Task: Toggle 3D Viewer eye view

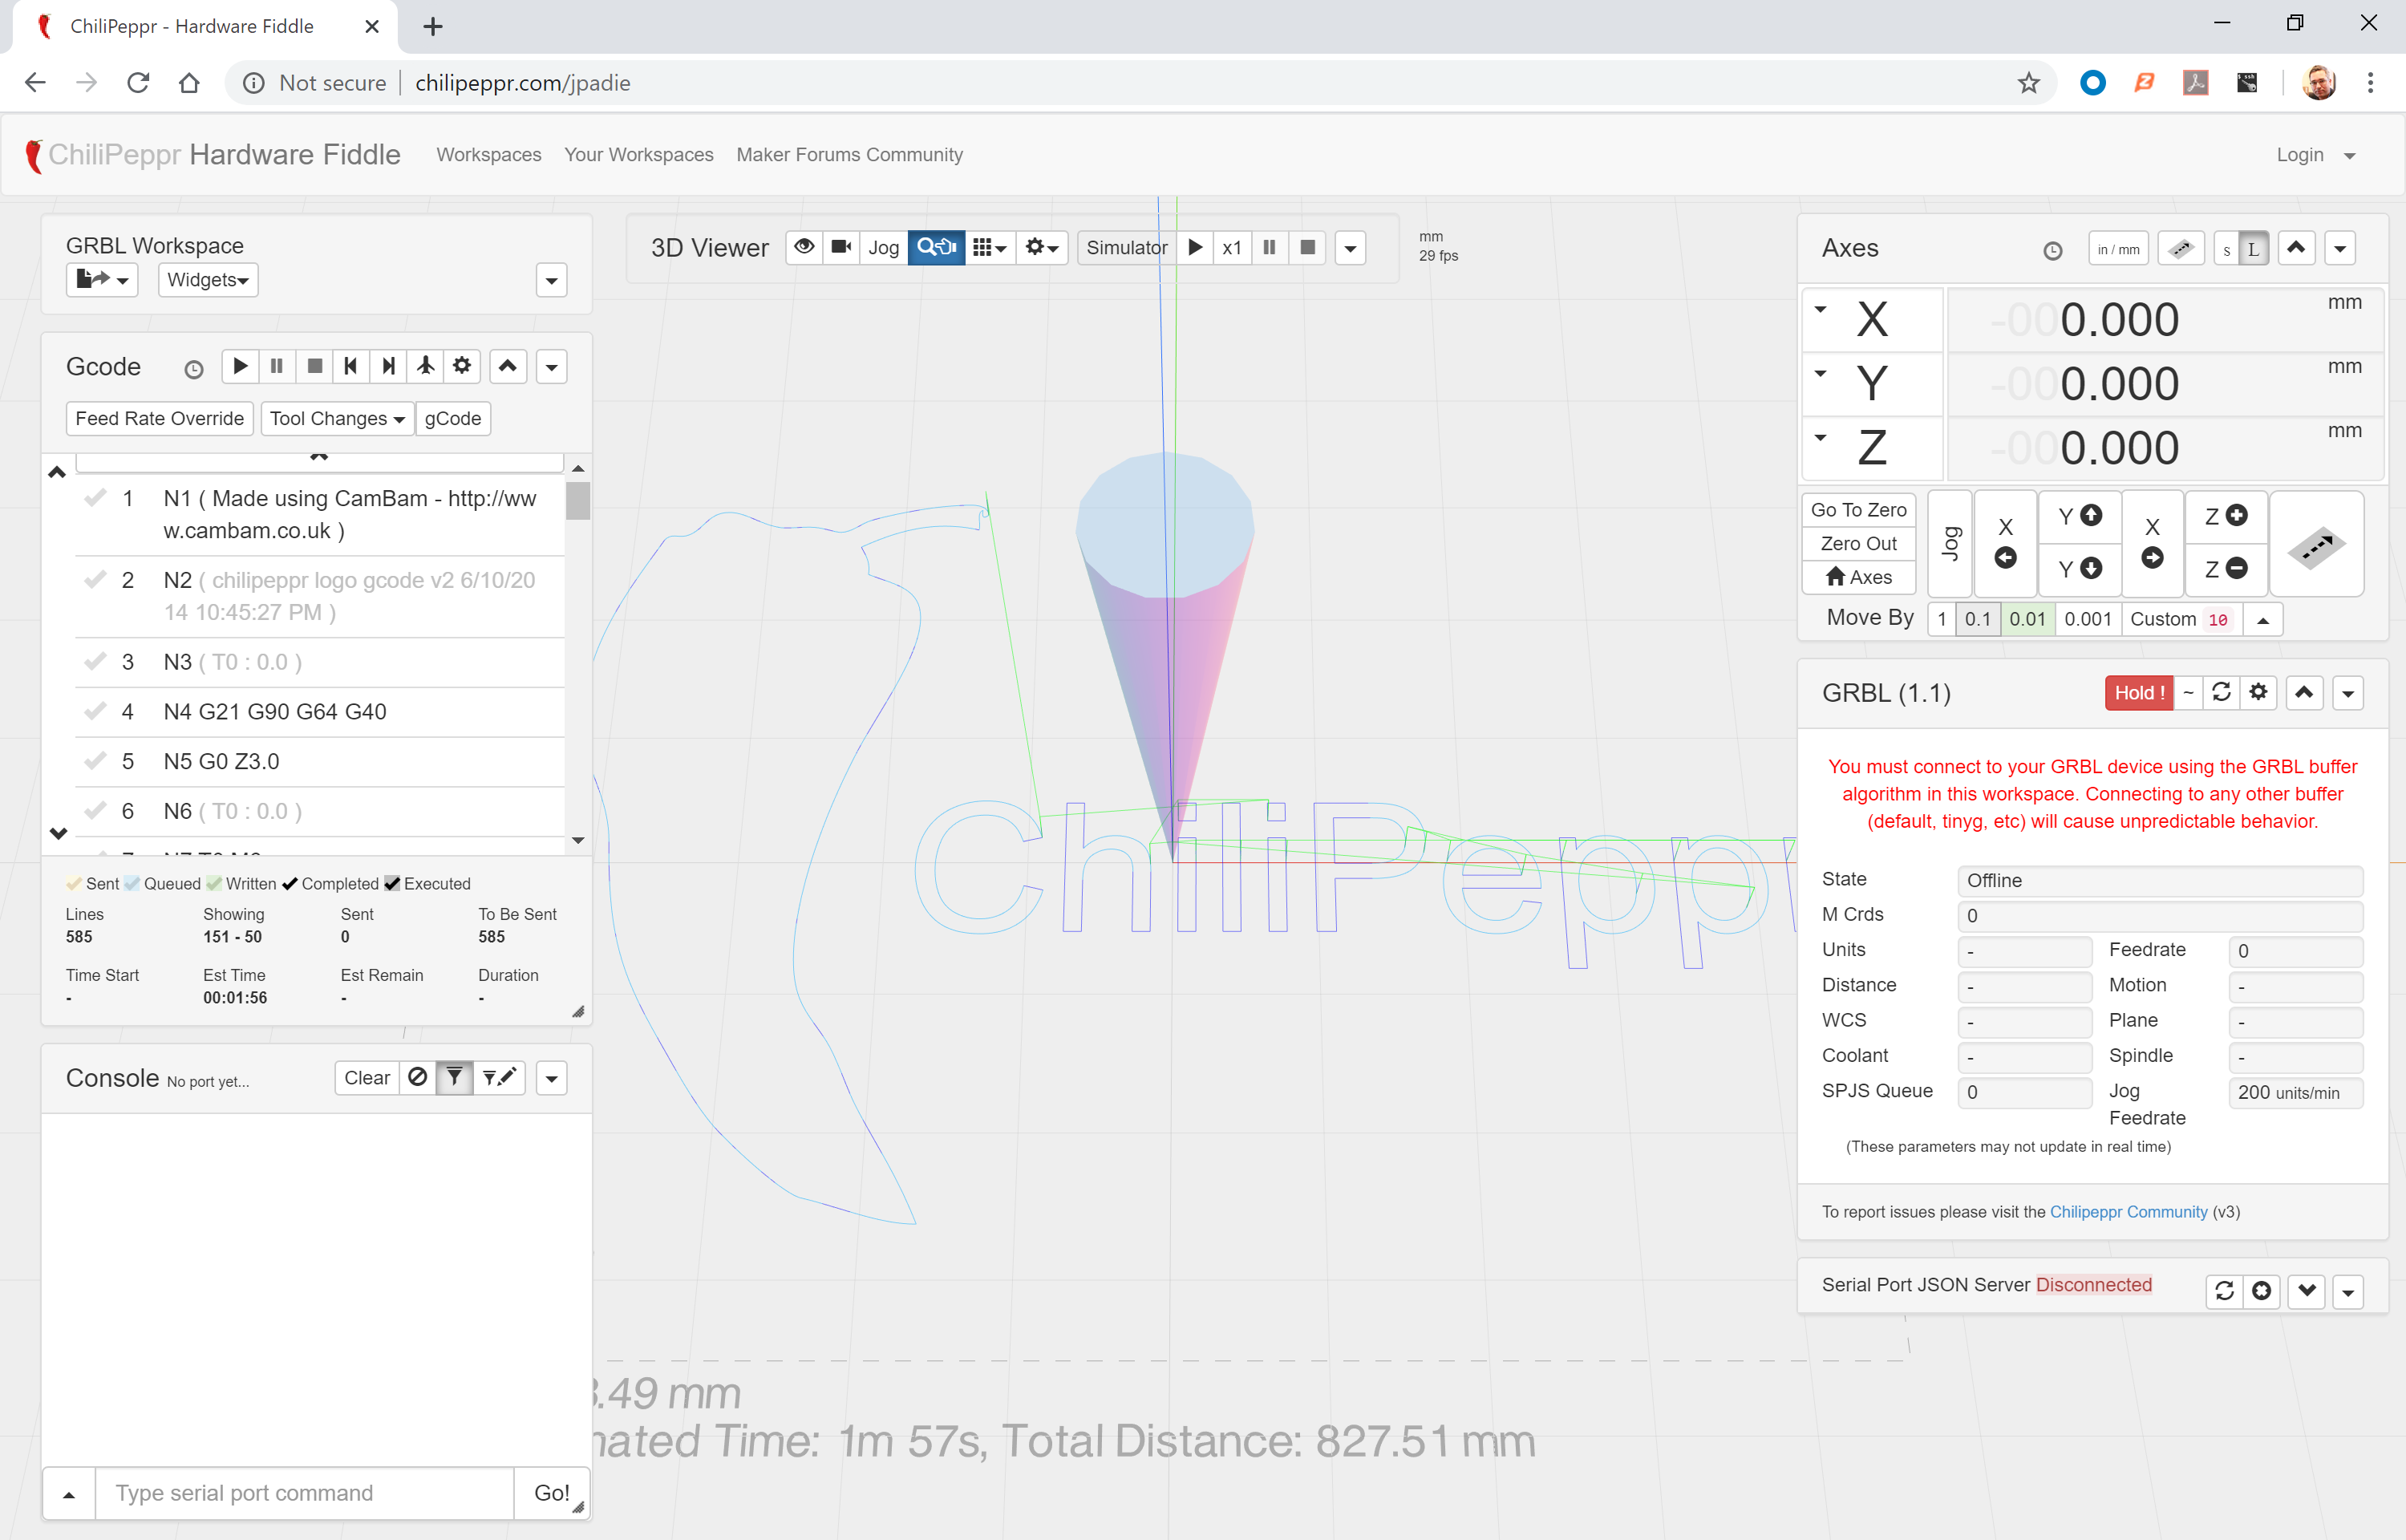Action: click(x=804, y=247)
